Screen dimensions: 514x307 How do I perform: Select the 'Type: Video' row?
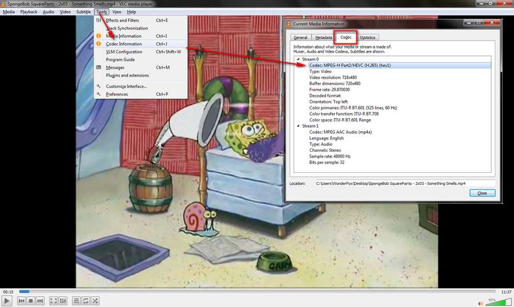(x=320, y=71)
